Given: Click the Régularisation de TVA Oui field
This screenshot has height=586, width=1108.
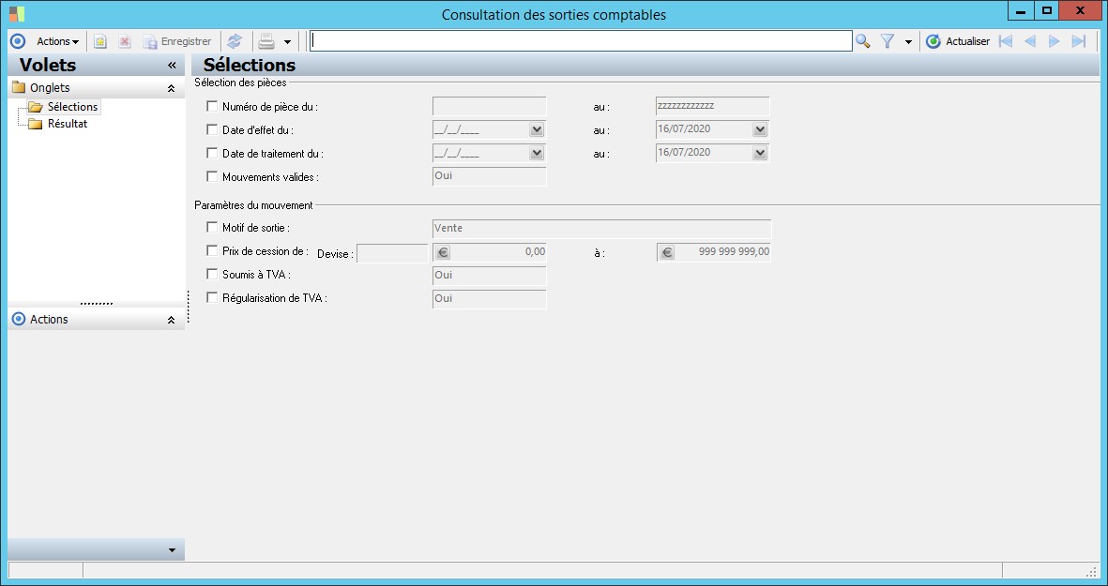Looking at the screenshot, I should point(489,299).
